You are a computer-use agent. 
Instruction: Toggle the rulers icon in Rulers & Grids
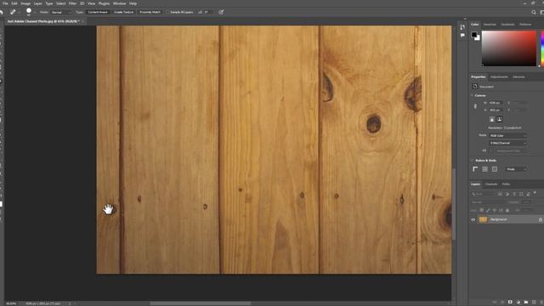pyautogui.click(x=475, y=169)
